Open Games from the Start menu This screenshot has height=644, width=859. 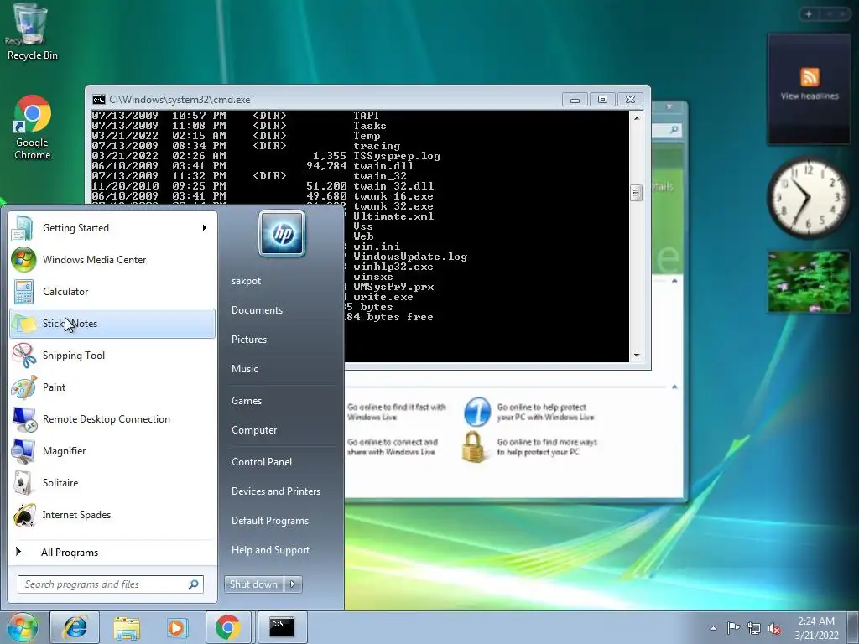point(247,401)
